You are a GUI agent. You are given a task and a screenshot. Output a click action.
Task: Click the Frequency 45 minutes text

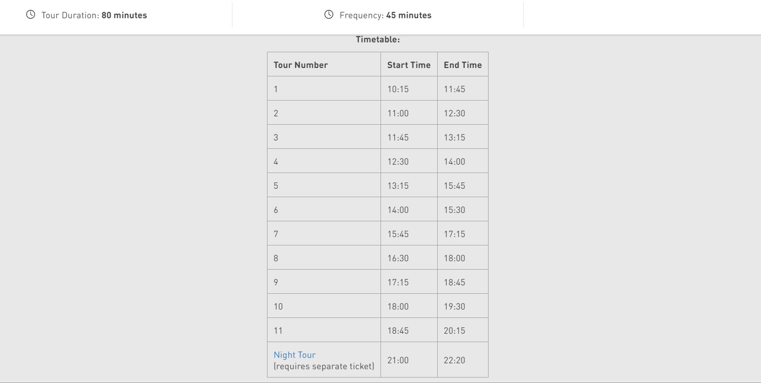tap(385, 15)
